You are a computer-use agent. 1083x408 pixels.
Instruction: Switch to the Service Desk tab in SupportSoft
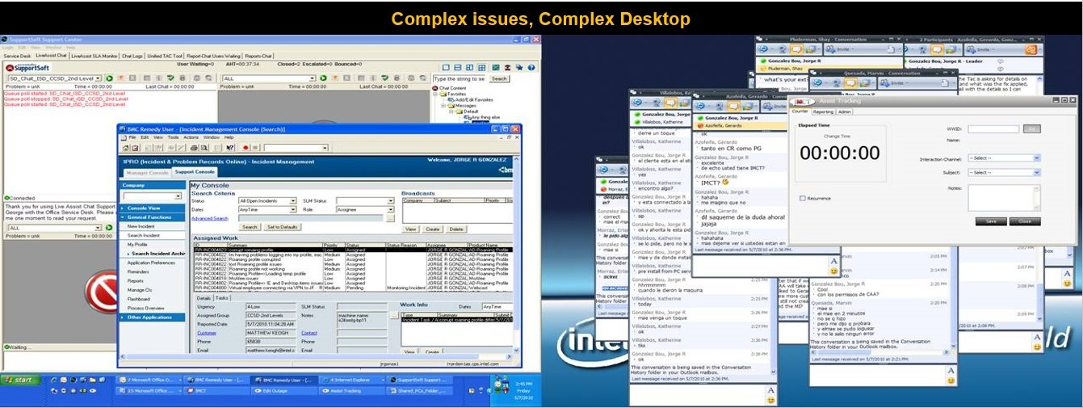coord(18,57)
